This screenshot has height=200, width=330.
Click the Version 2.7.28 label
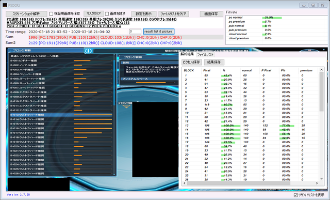click(x=18, y=195)
